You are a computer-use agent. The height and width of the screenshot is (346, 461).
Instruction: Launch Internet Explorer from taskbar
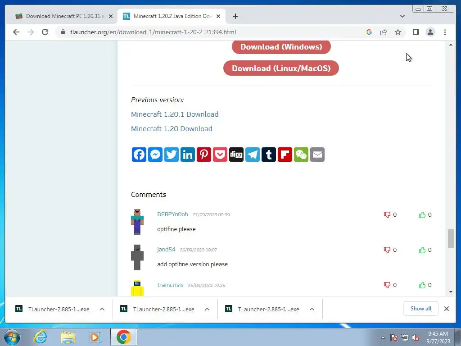click(x=40, y=337)
